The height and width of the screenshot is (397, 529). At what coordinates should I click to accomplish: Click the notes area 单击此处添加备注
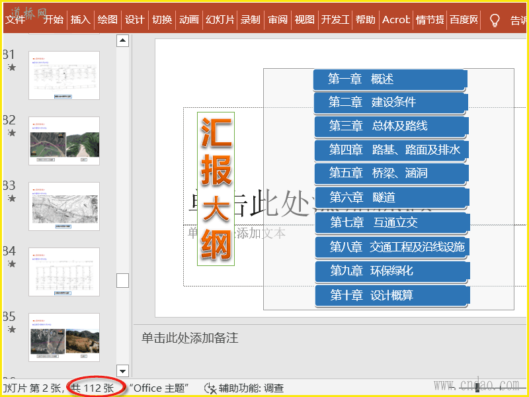[190, 338]
